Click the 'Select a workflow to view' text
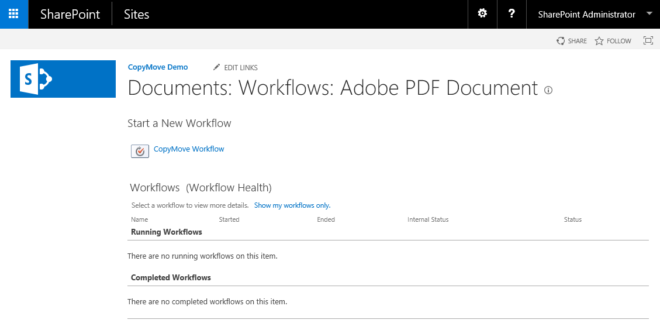The width and height of the screenshot is (660, 323). tap(190, 205)
